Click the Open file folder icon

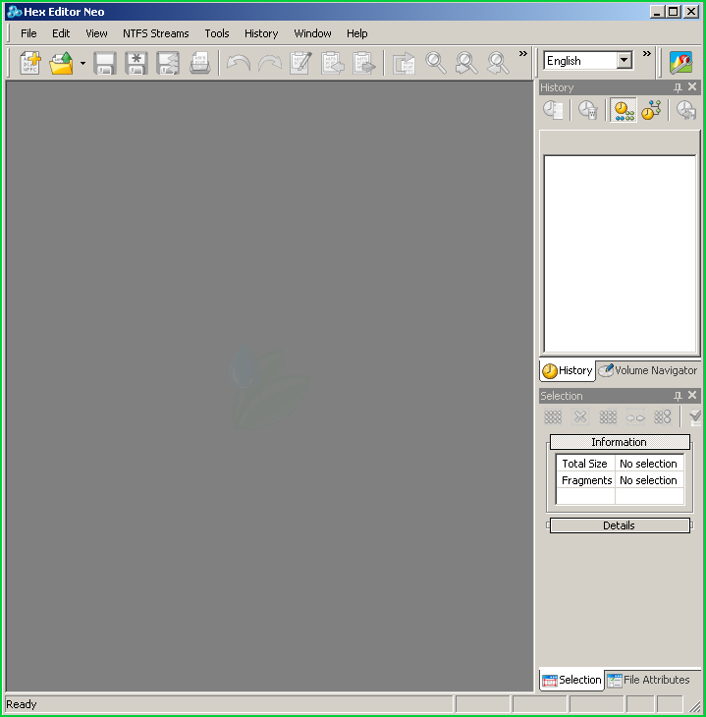pyautogui.click(x=61, y=63)
